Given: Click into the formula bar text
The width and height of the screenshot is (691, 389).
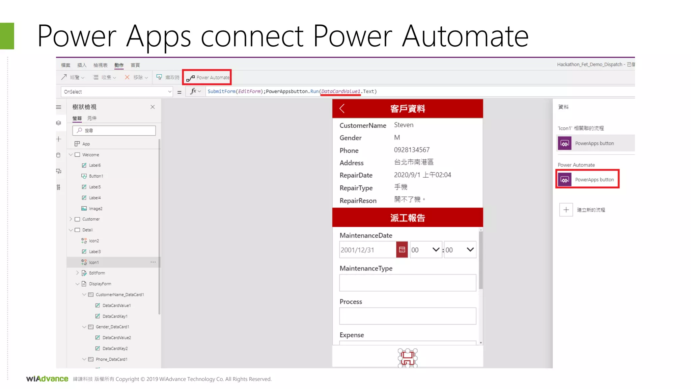Looking at the screenshot, I should [292, 92].
